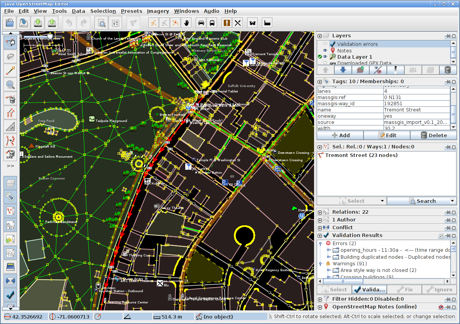Click the bus preset toolbar icon
This screenshot has width=460, height=324.
(x=212, y=23)
